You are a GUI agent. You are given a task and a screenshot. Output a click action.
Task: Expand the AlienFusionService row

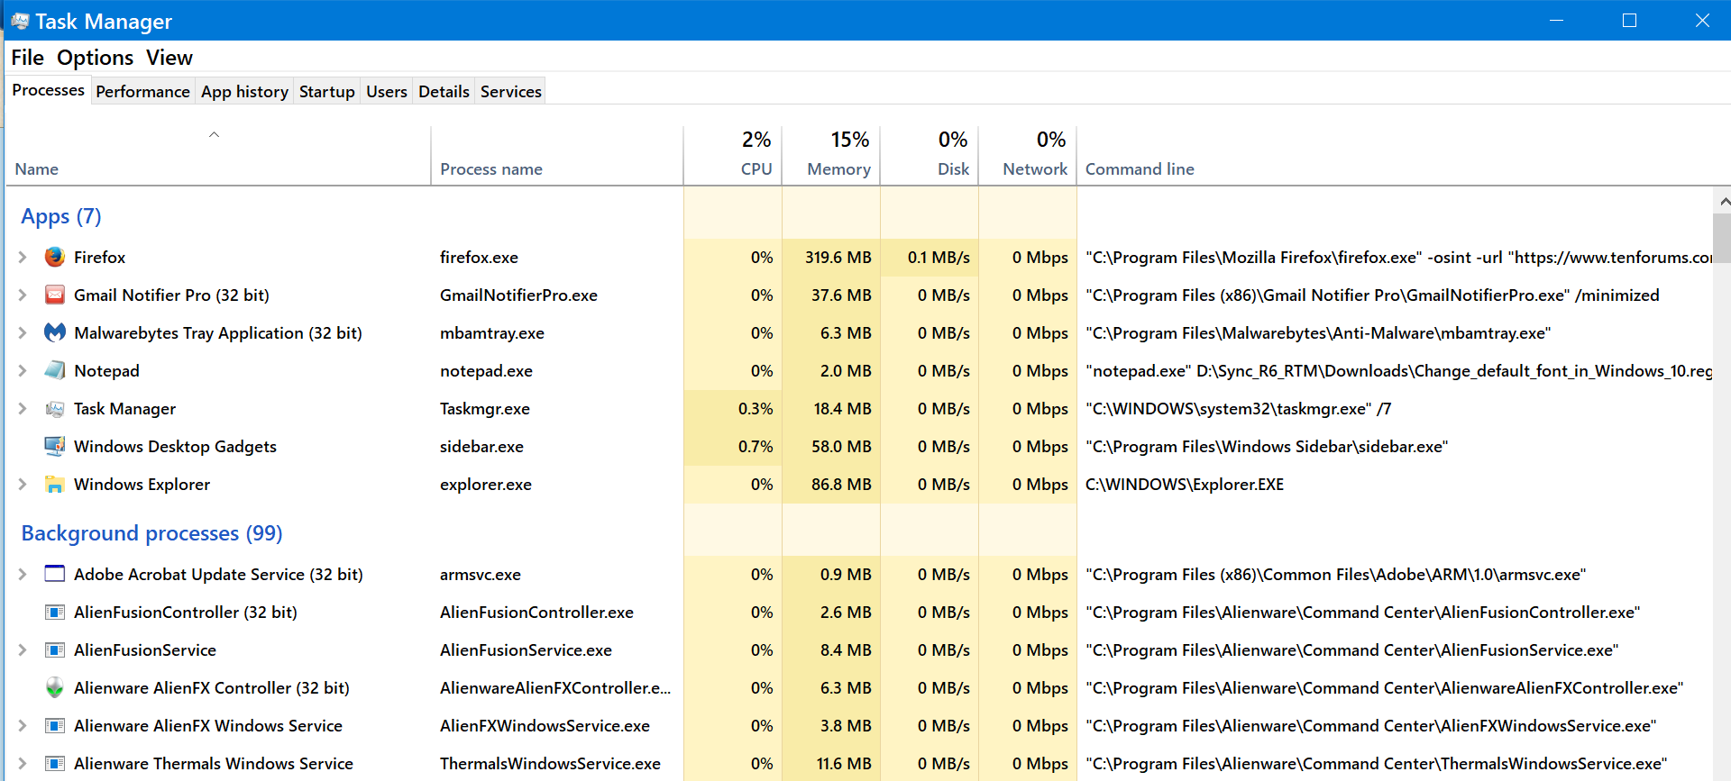[23, 649]
